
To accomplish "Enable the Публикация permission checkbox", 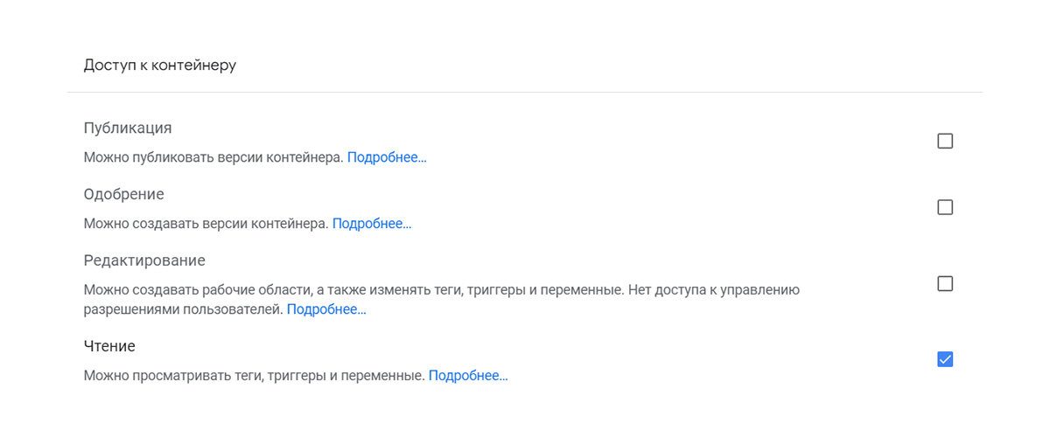I will 945,141.
